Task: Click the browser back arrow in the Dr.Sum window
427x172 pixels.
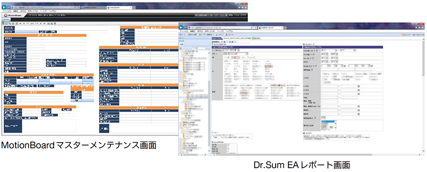Action: 181,27
